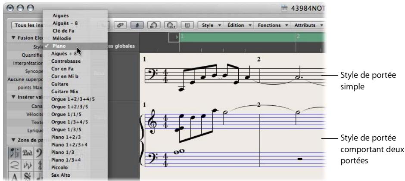Collapse the Zone de pa... part box section

(13, 140)
